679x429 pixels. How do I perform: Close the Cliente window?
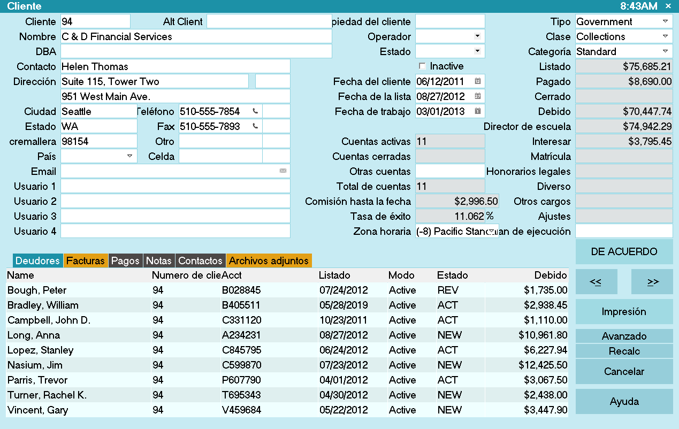pos(668,6)
